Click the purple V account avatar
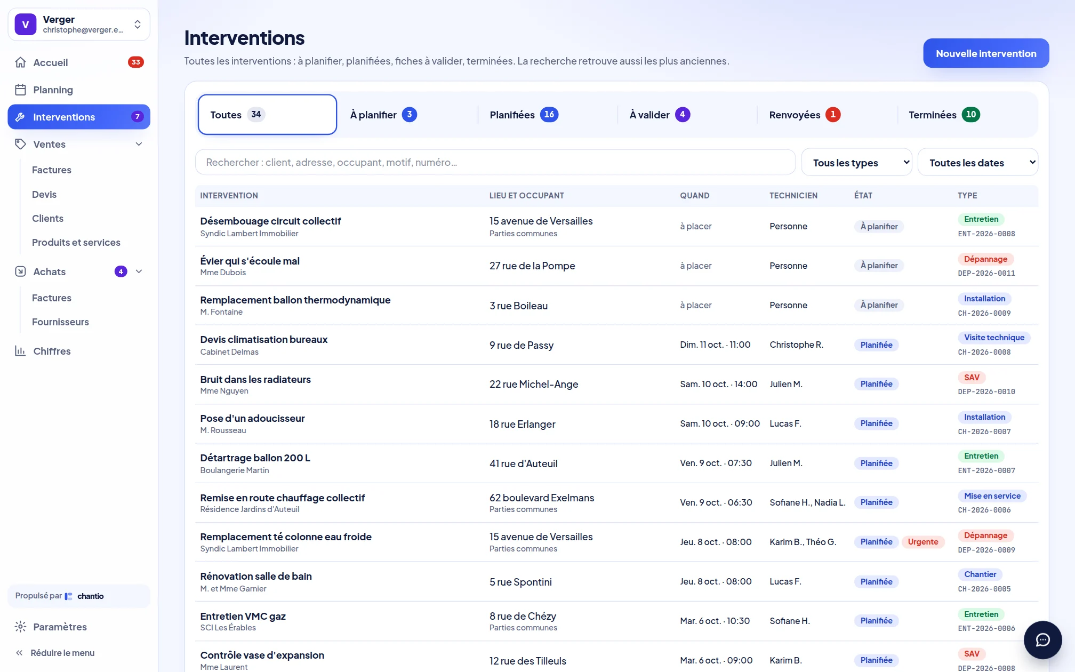 tap(25, 25)
